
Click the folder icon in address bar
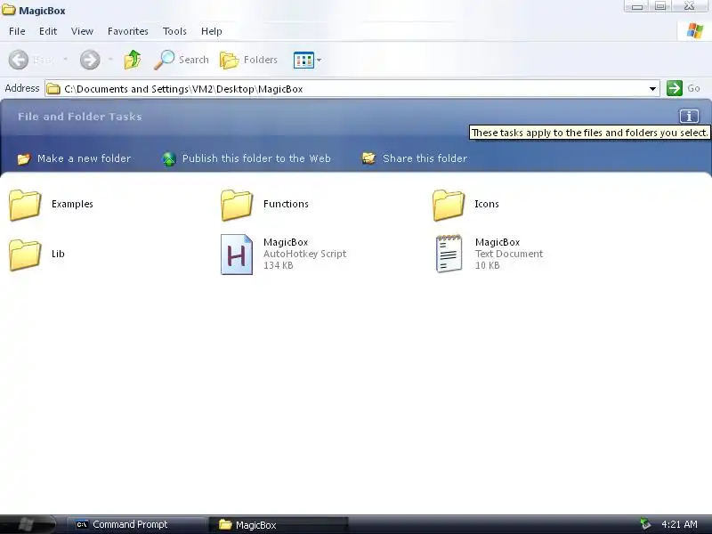(53, 88)
